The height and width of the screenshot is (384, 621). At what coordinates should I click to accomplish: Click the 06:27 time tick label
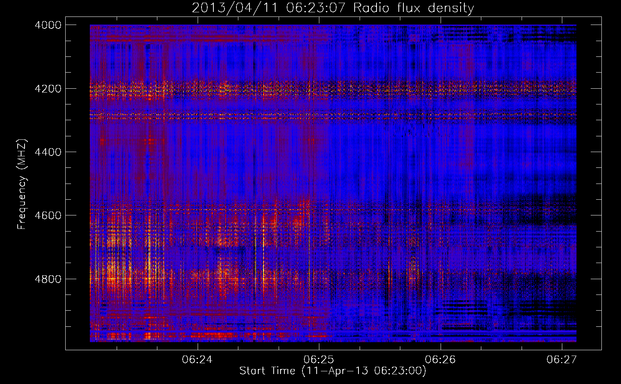tap(562, 359)
